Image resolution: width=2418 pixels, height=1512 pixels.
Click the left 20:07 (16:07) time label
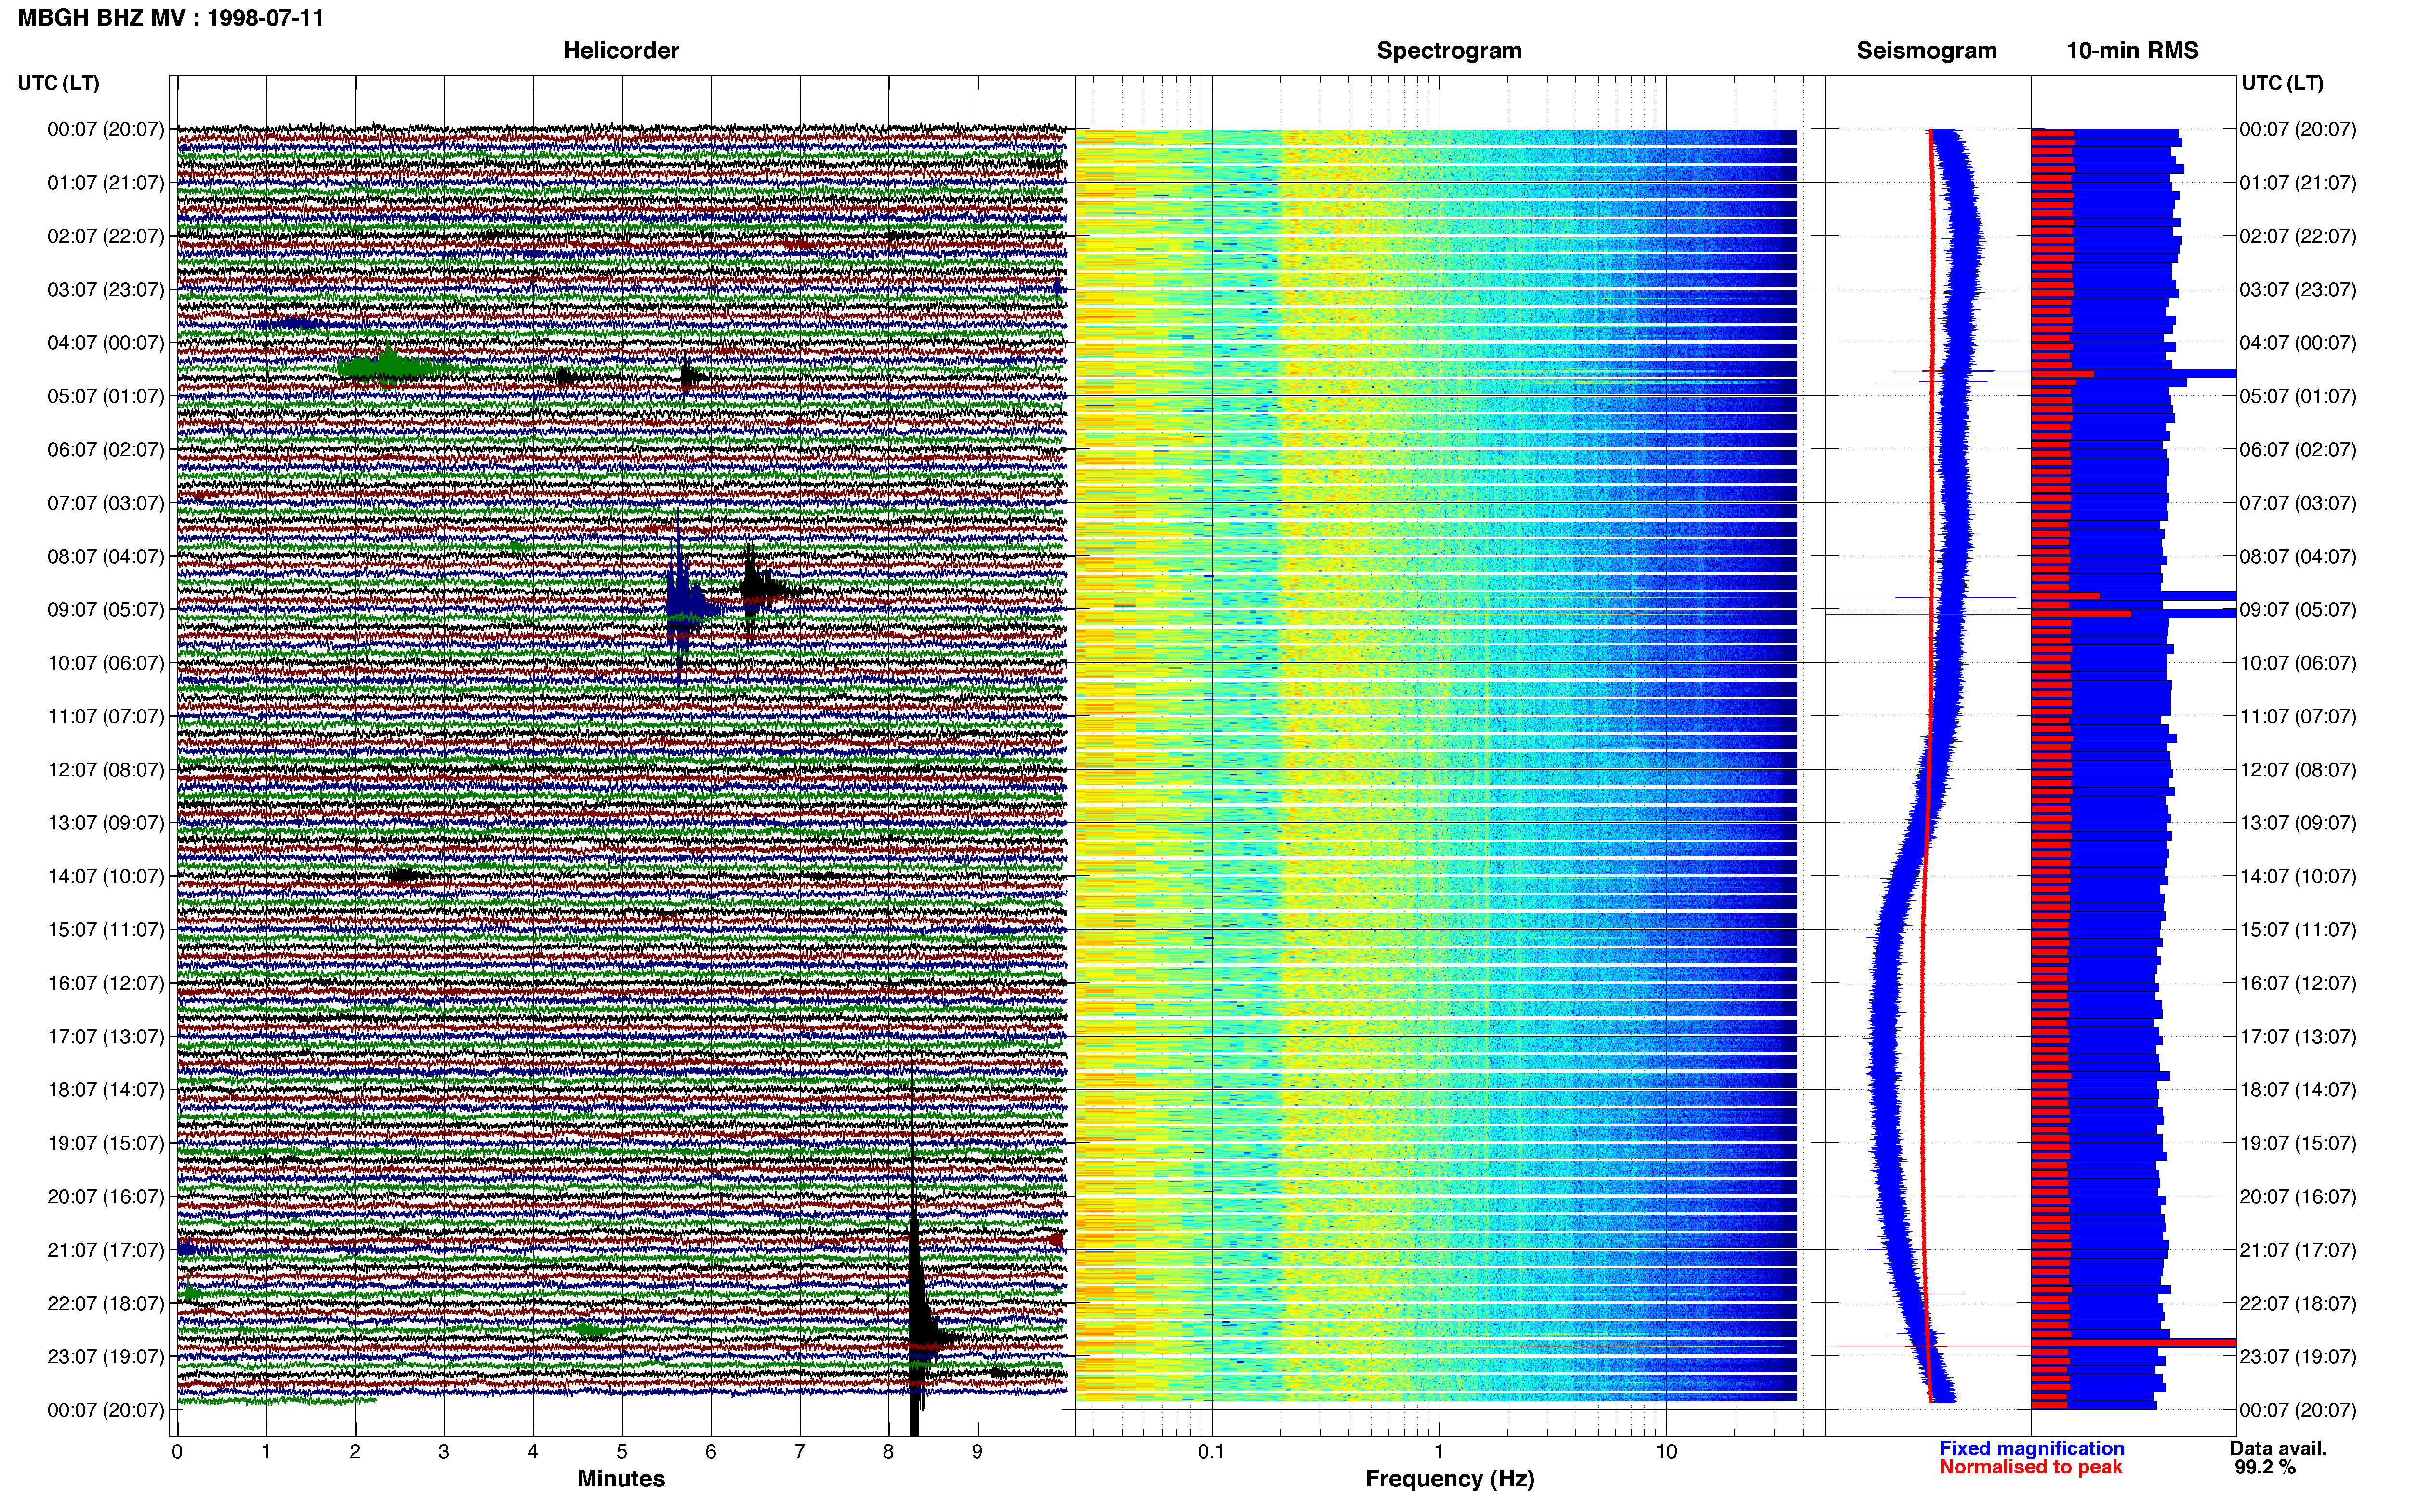(x=106, y=1196)
